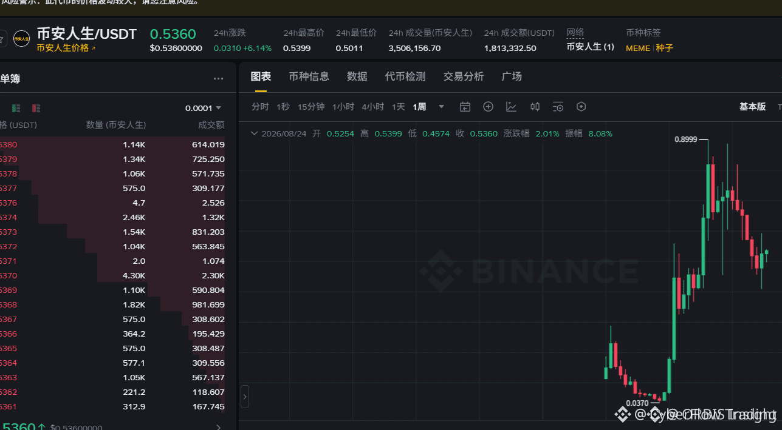The height and width of the screenshot is (430, 782).
Task: Select the order row with total 118.607
Action: (x=112, y=392)
